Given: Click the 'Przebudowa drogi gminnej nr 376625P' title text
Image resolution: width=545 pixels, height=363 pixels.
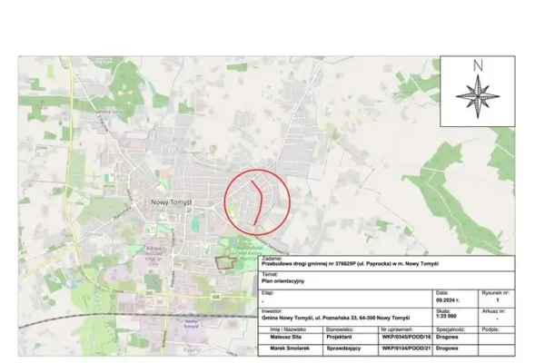Looking at the screenshot, I should point(350,264).
